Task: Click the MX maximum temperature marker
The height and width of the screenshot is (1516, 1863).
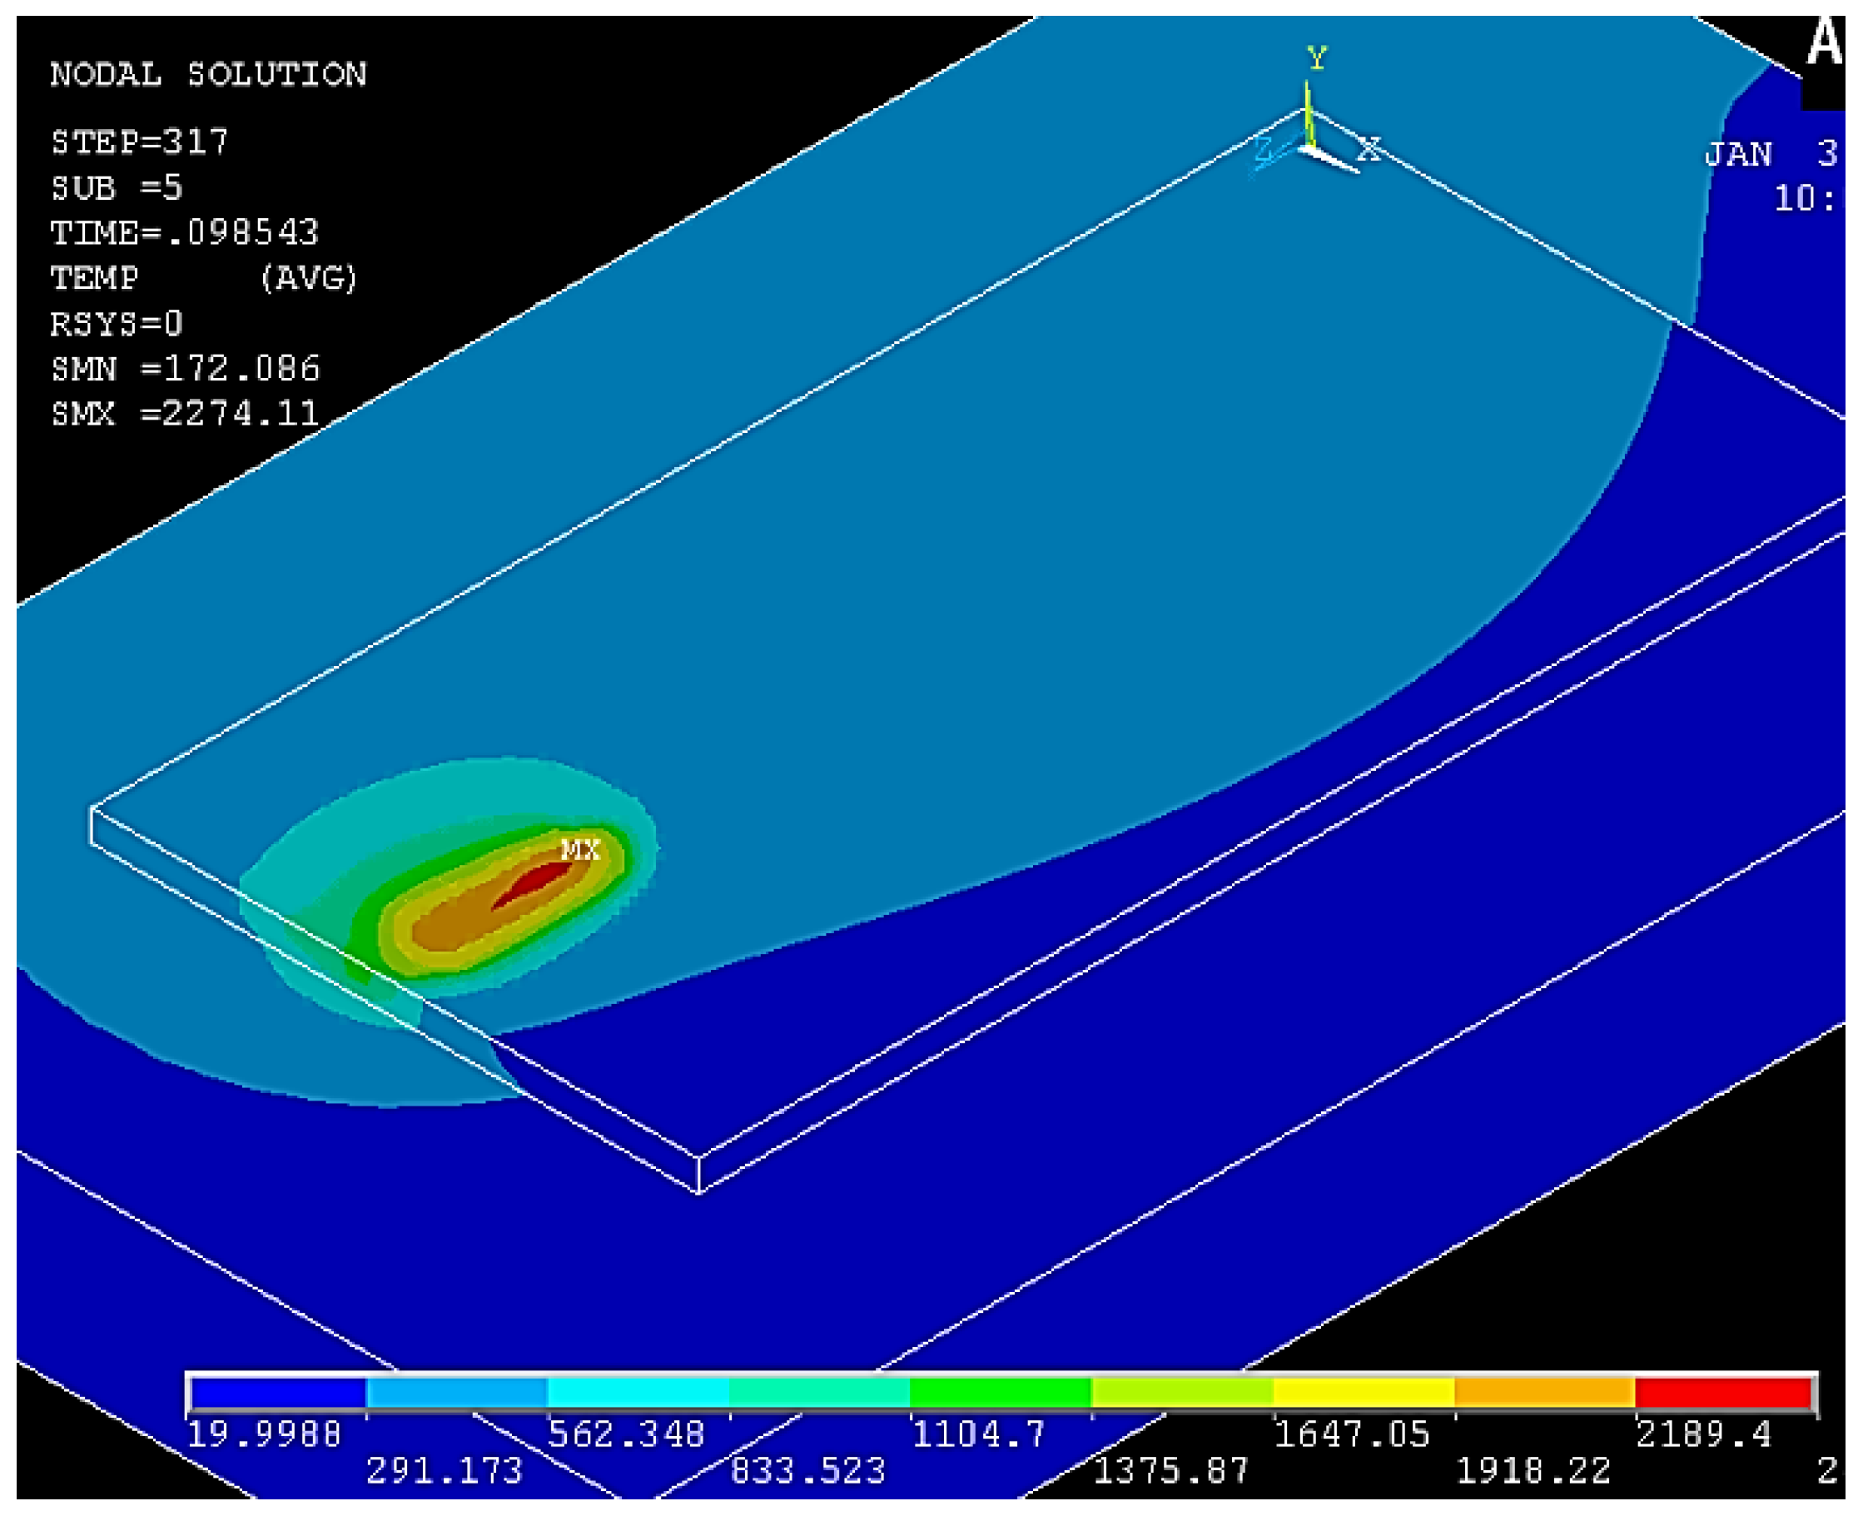Action: coord(580,849)
